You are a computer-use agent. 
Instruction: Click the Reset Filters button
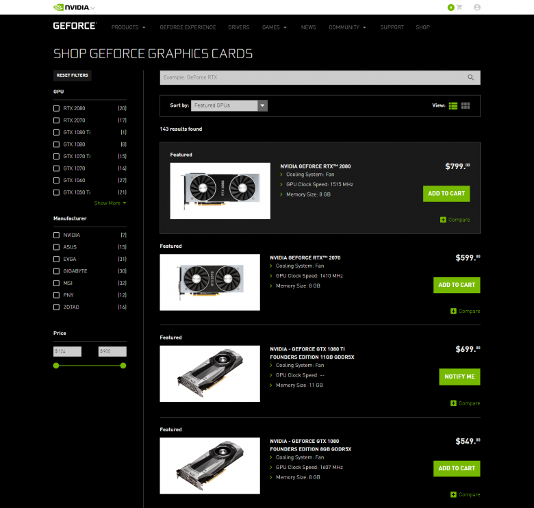(x=72, y=75)
